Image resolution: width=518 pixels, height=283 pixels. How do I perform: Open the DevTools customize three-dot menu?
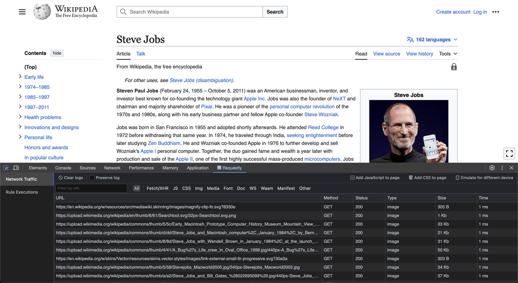pyautogui.click(x=502, y=168)
